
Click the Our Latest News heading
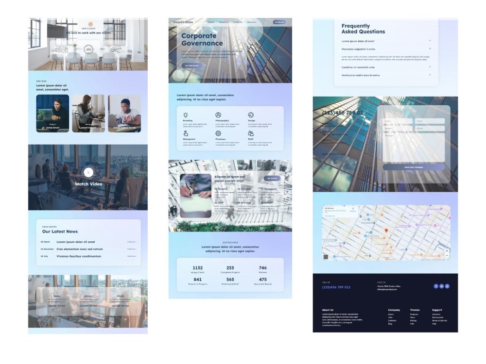point(60,232)
